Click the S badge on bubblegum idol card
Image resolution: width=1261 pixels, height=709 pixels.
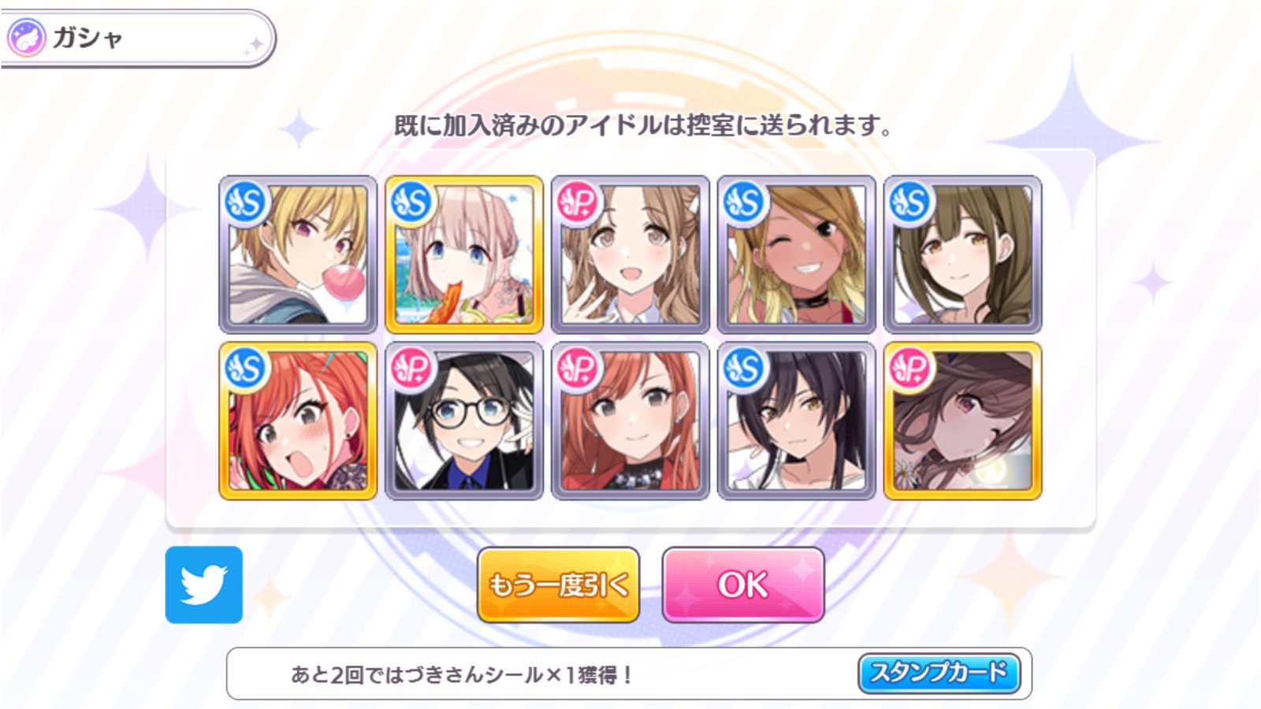point(247,202)
